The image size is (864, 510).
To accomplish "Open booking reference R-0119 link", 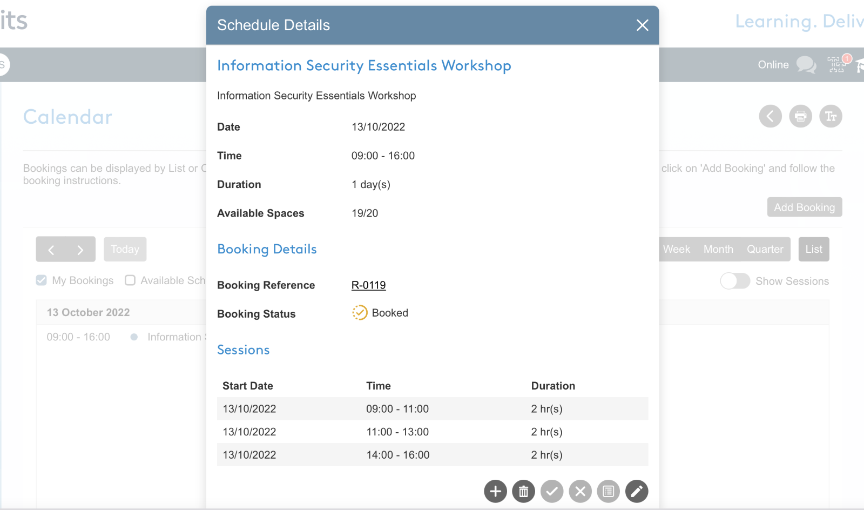I will pyautogui.click(x=368, y=285).
